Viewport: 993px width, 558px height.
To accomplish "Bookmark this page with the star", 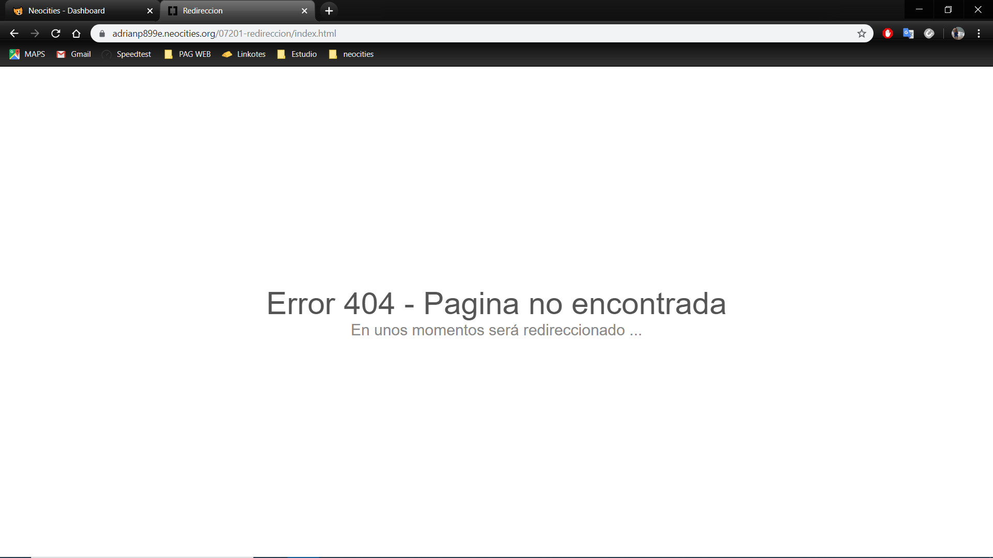I will point(862,34).
